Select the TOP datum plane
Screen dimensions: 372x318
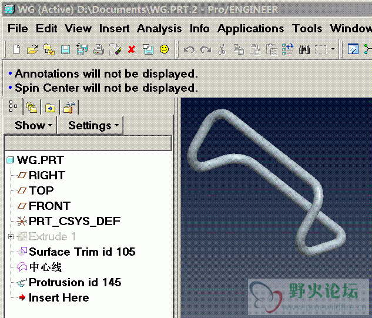tap(41, 190)
